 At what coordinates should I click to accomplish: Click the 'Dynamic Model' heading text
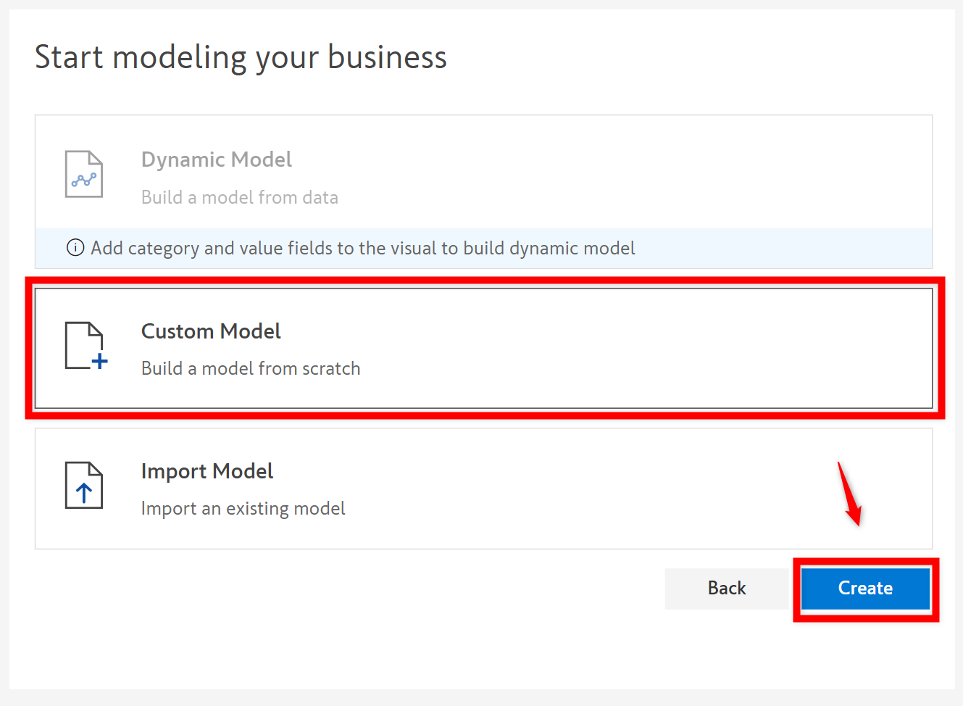(217, 159)
